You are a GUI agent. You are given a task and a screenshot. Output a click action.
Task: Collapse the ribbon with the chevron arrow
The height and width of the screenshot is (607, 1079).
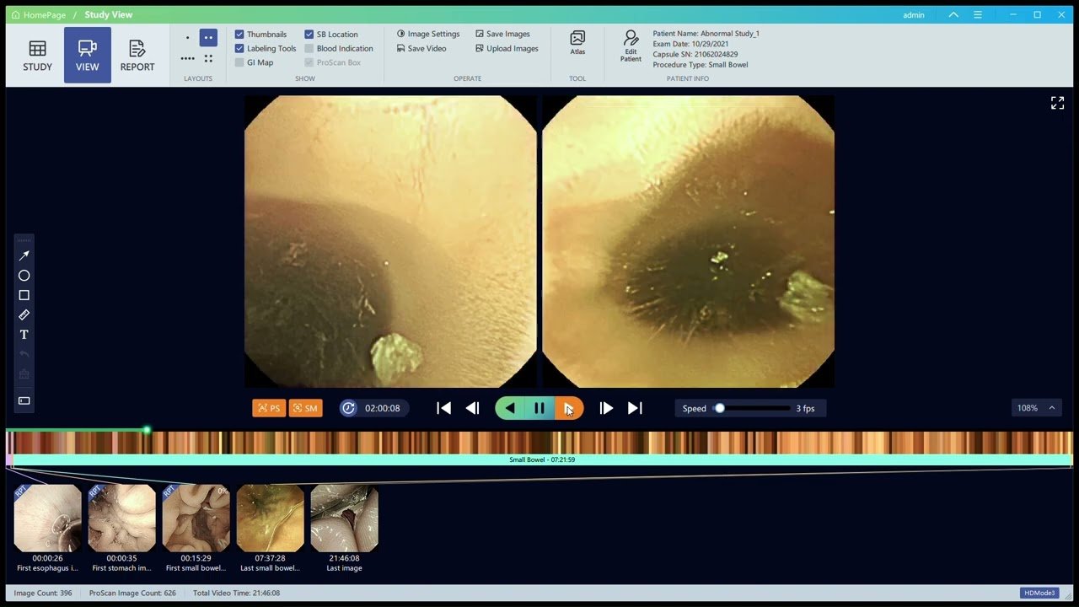tap(953, 15)
